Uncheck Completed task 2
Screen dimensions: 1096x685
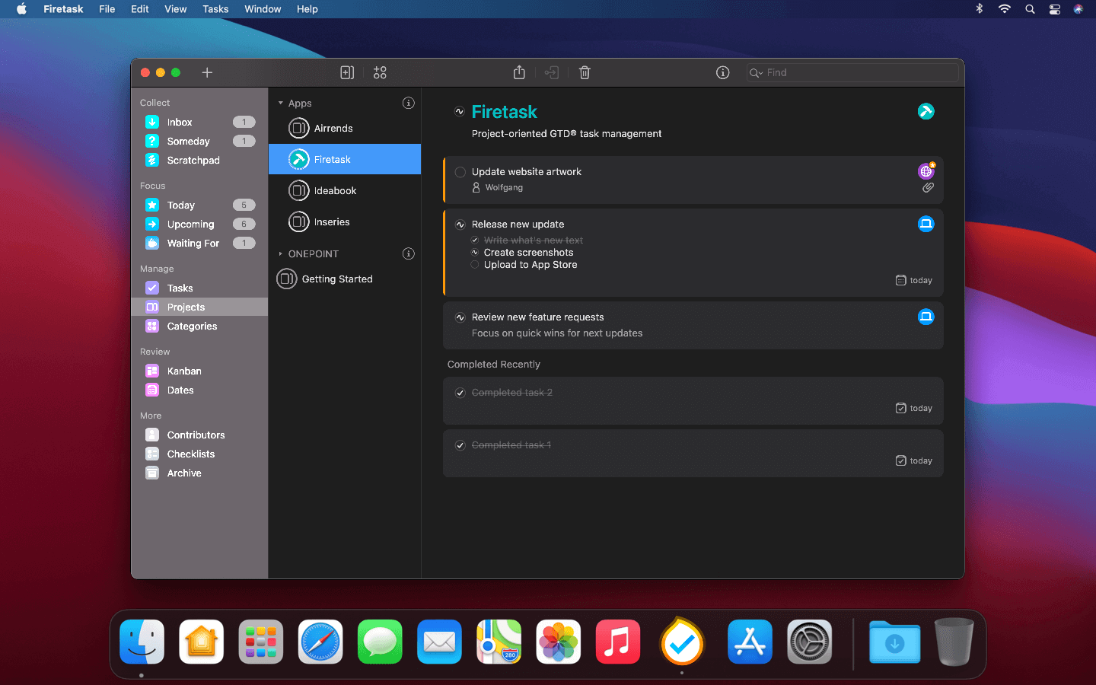point(460,393)
